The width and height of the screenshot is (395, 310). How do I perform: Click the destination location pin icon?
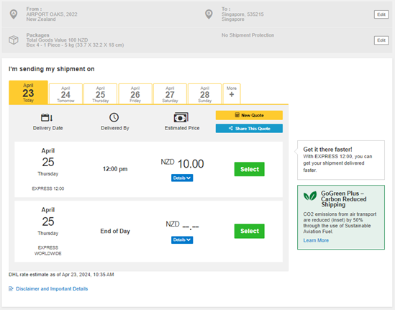209,14
